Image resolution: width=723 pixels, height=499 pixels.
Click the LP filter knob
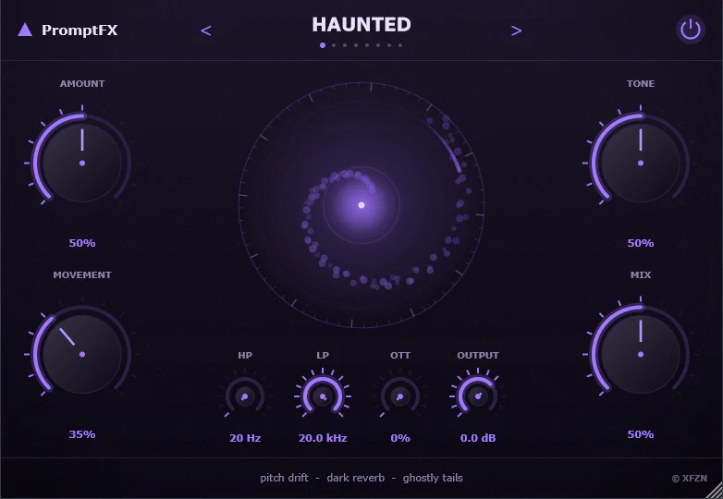(323, 396)
